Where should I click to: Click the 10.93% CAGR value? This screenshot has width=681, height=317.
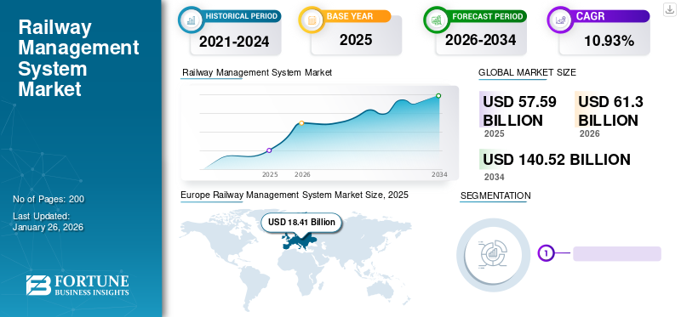(x=609, y=41)
